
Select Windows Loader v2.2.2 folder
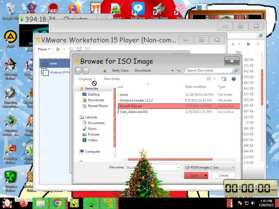coord(178,100)
